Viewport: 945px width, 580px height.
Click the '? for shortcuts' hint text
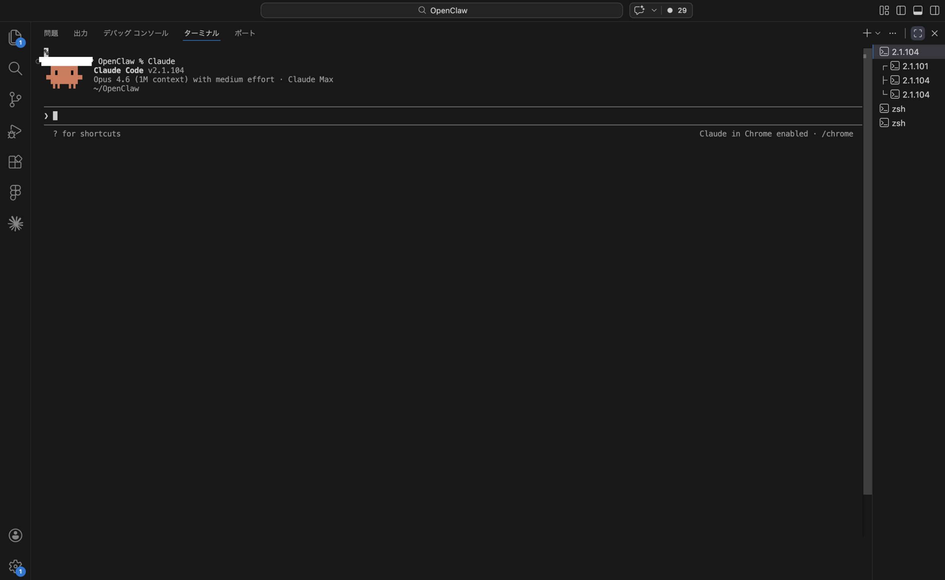coord(87,134)
